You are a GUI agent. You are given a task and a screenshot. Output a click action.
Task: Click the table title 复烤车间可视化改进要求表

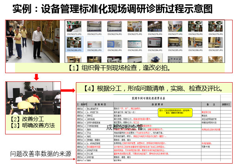tap(148, 98)
